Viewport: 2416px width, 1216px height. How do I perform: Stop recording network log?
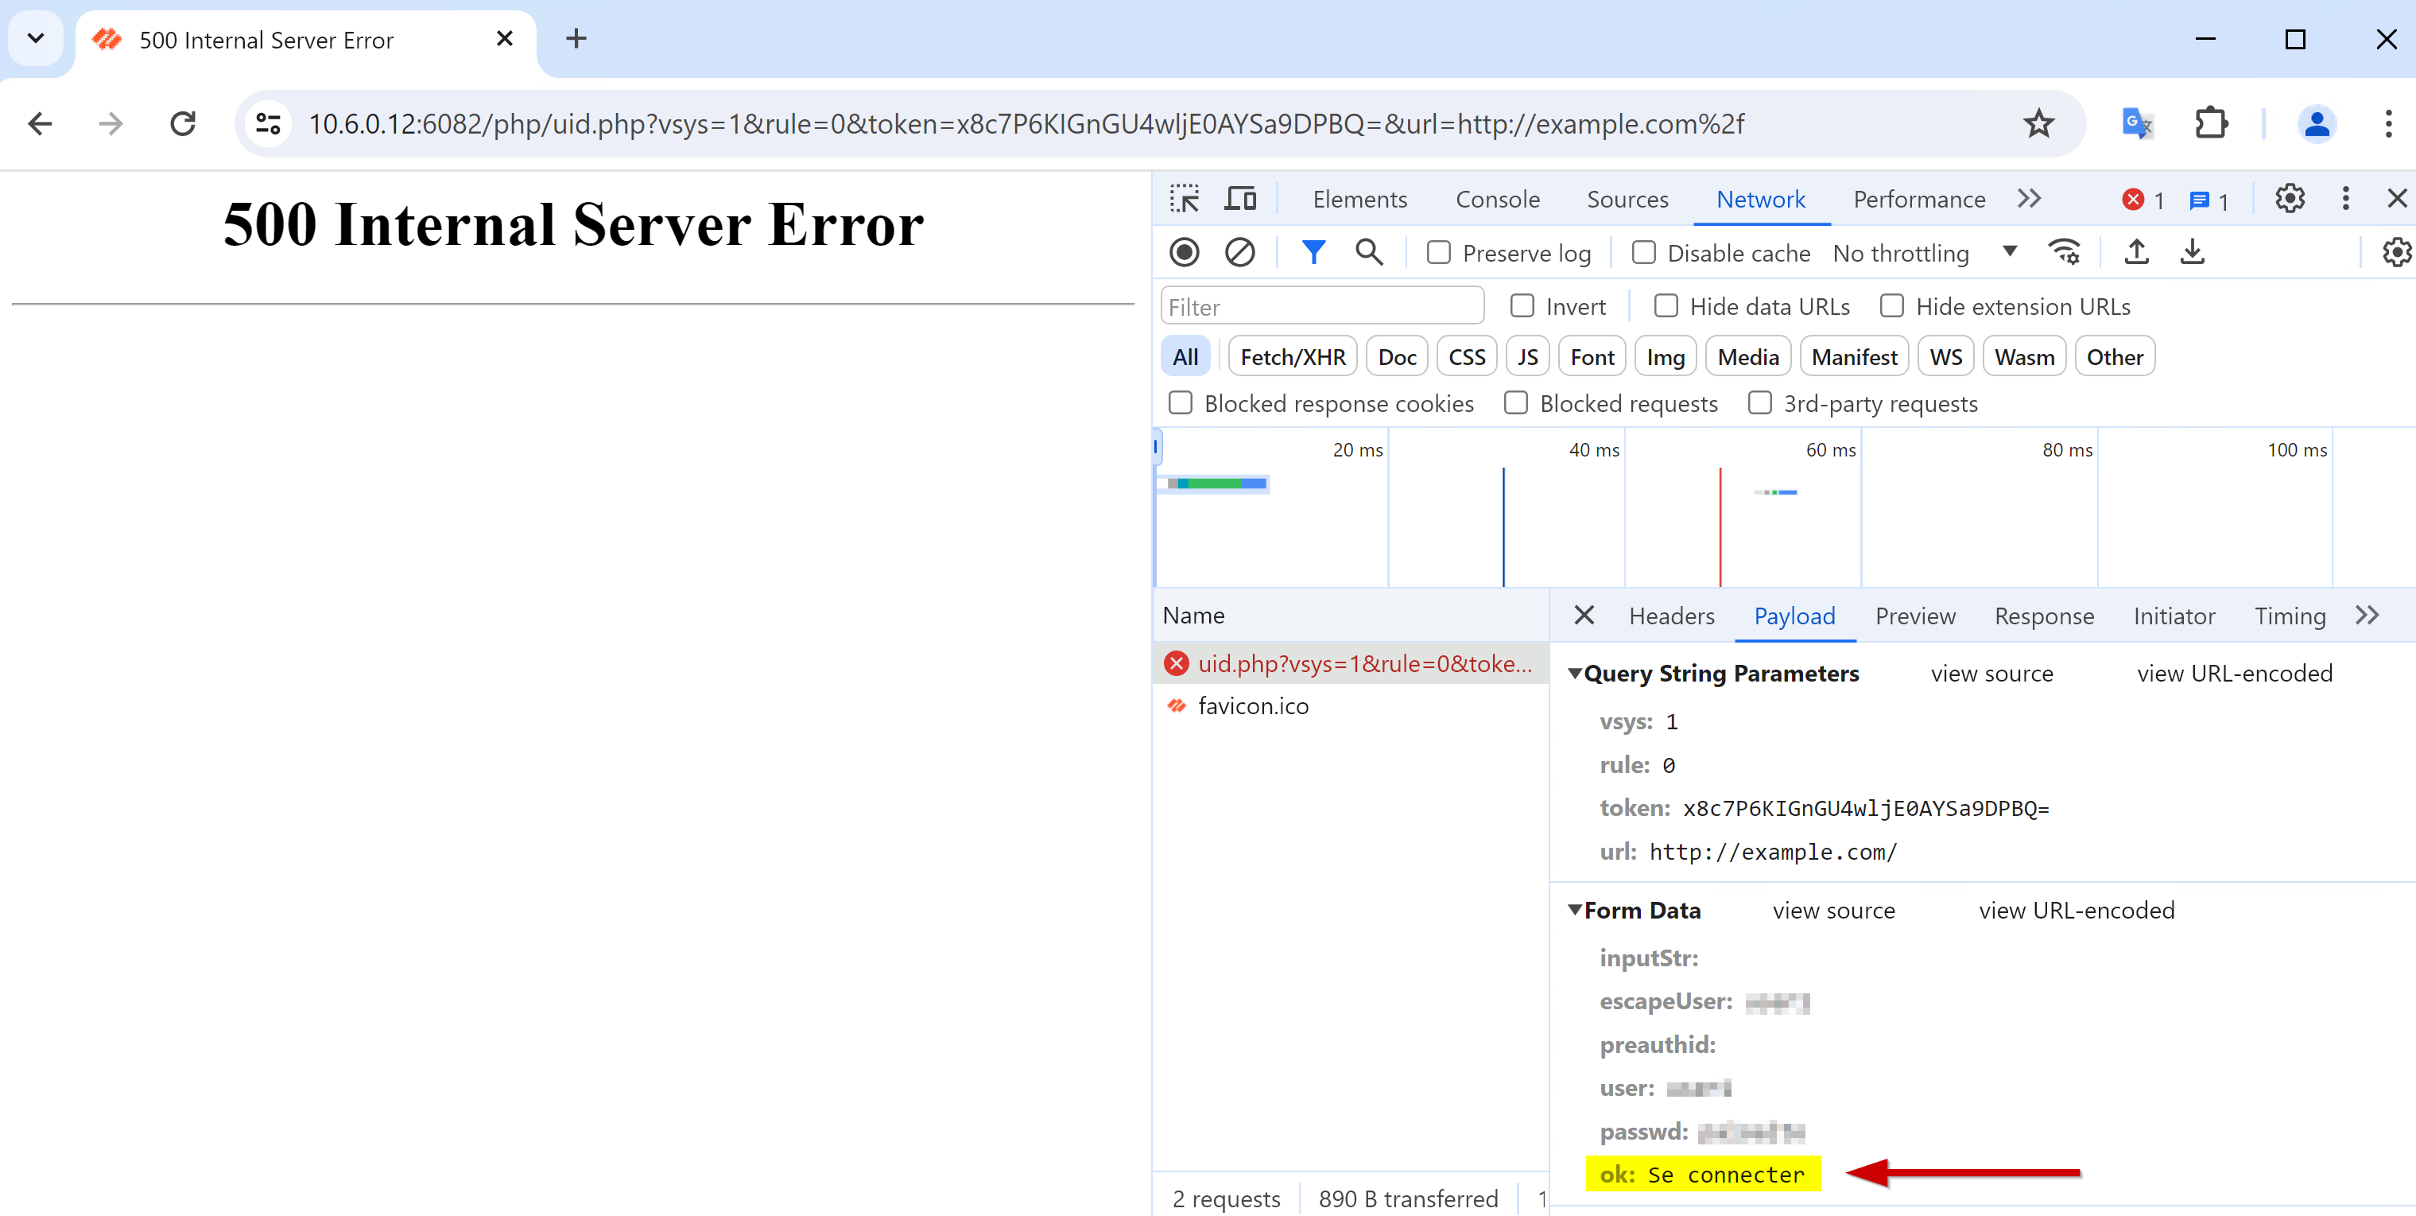[1185, 252]
